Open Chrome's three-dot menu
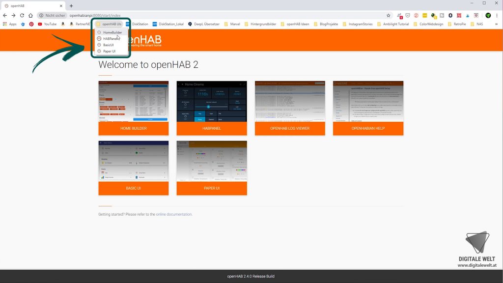The image size is (503, 283). (x=497, y=15)
